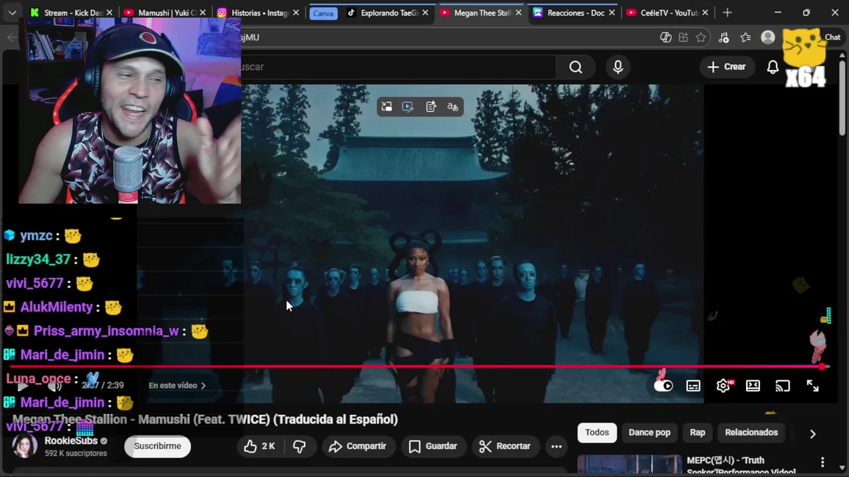849x477 pixels.
Task: Switch to 'Stream - Kick Dashboard' browser tab
Action: pos(73,13)
